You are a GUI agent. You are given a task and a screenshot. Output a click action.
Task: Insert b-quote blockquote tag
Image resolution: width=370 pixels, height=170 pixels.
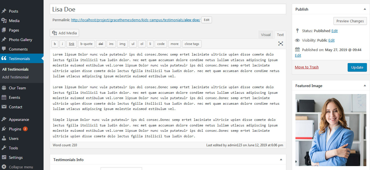(86, 44)
